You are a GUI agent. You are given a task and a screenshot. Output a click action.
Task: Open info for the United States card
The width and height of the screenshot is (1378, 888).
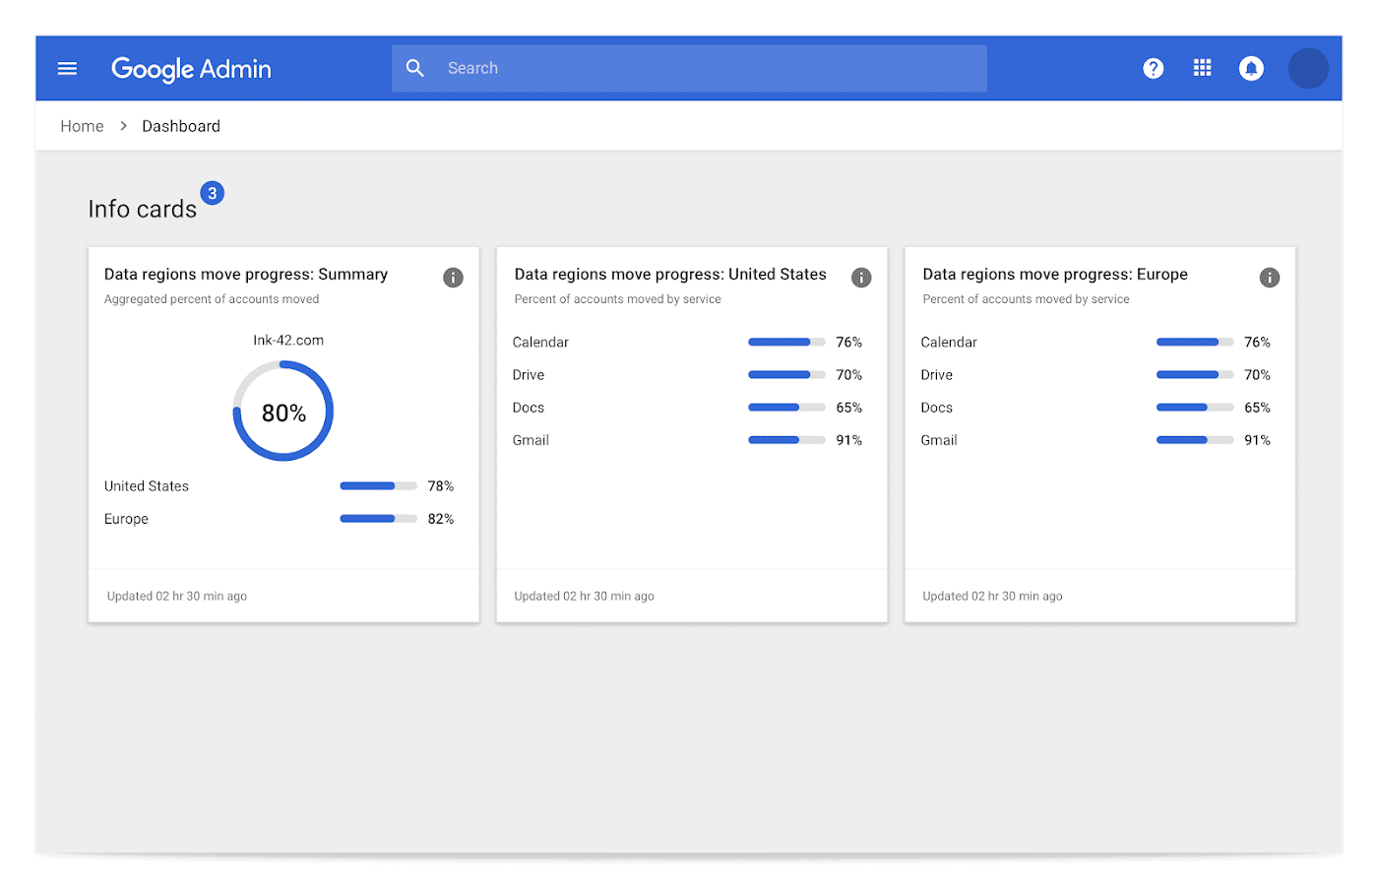click(861, 278)
